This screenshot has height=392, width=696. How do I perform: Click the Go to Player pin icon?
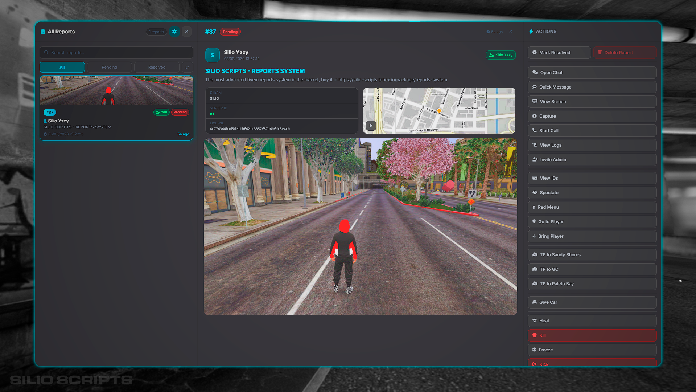click(x=534, y=222)
